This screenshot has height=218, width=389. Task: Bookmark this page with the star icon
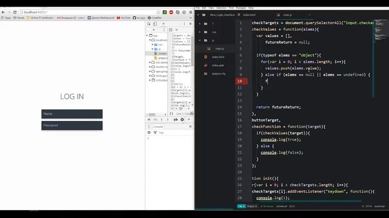[158, 12]
